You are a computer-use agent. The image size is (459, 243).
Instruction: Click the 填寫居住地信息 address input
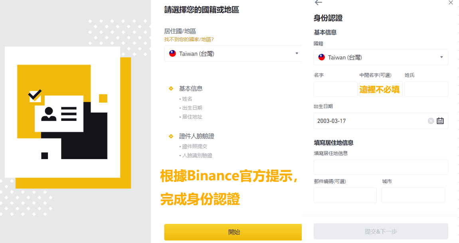(381, 167)
